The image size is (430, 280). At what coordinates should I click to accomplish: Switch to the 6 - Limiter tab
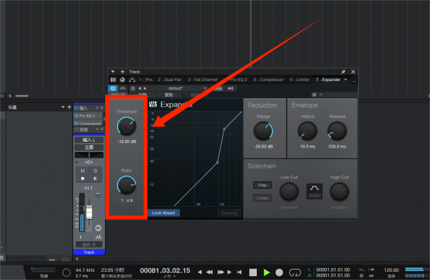300,80
